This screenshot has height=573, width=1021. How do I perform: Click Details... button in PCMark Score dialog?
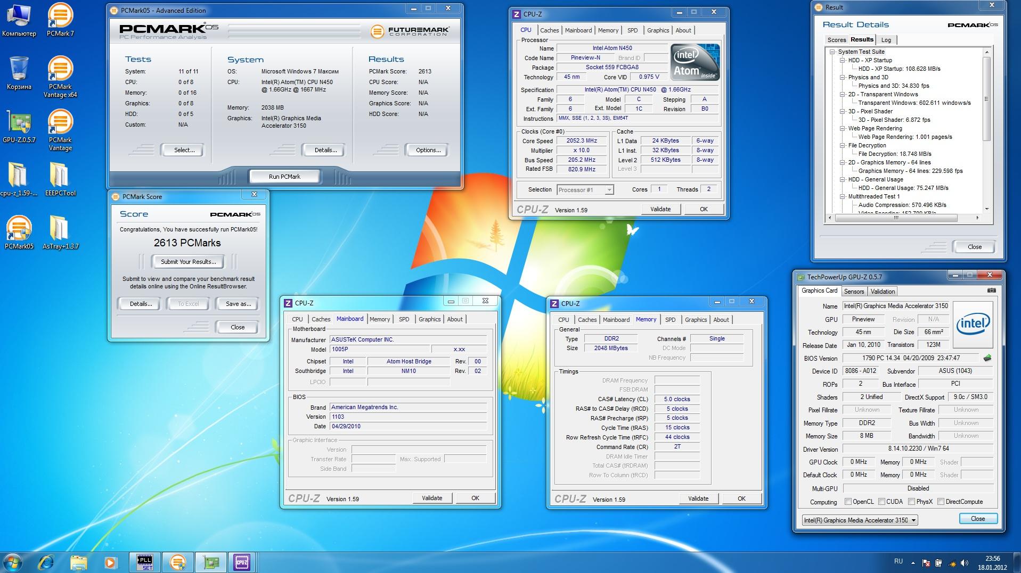pos(141,304)
